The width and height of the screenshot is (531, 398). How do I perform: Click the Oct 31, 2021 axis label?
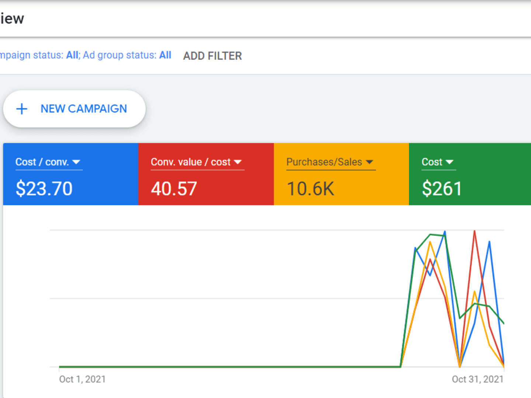[478, 379]
